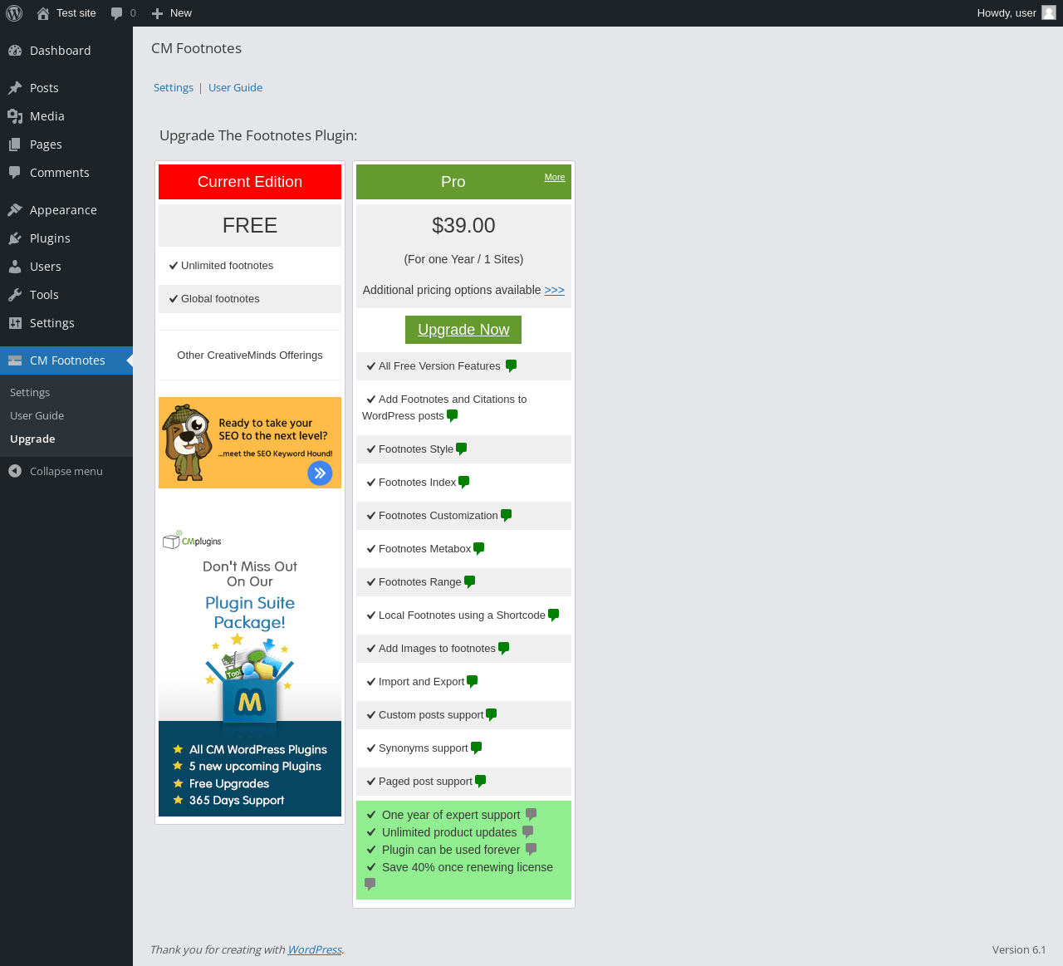Click tooltip bubble beside Footnotes Customization
The height and width of the screenshot is (966, 1063).
[x=507, y=516]
